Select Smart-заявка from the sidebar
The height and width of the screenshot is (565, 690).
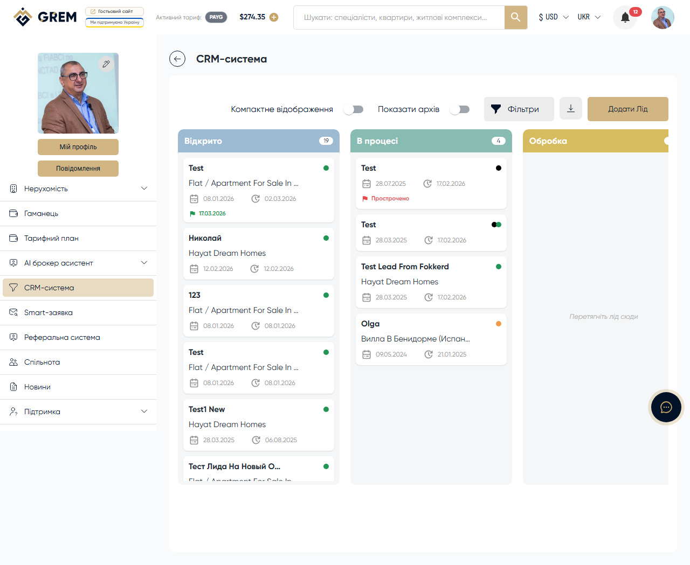coord(49,312)
